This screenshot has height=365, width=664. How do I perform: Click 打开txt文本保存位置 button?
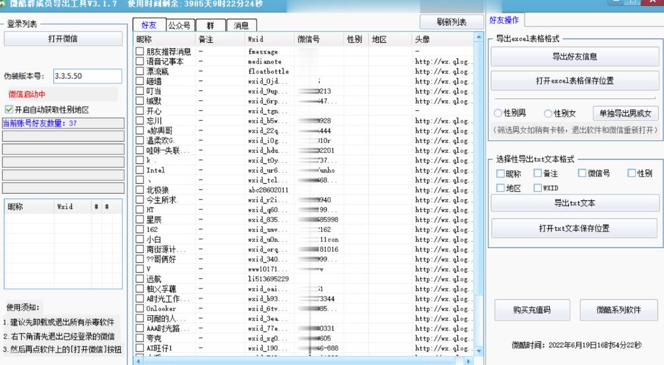(575, 229)
